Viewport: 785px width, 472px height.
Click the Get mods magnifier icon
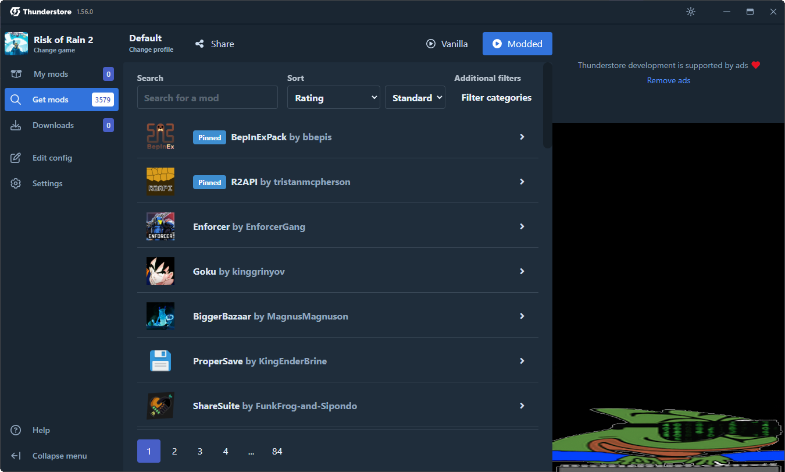tap(16, 100)
